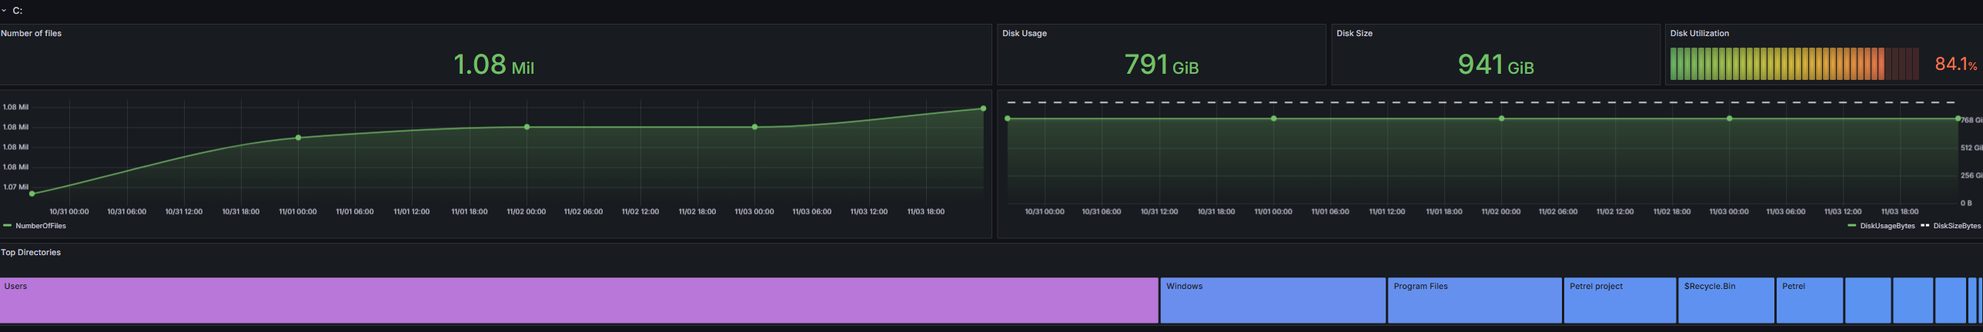Screen dimensions: 1983x332
Task: Open the Disk Size panel title
Action: 1355,33
